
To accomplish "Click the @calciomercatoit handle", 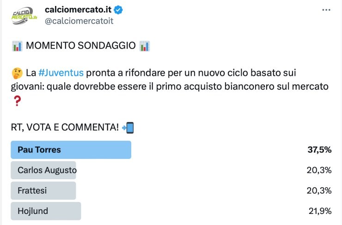I will (79, 21).
